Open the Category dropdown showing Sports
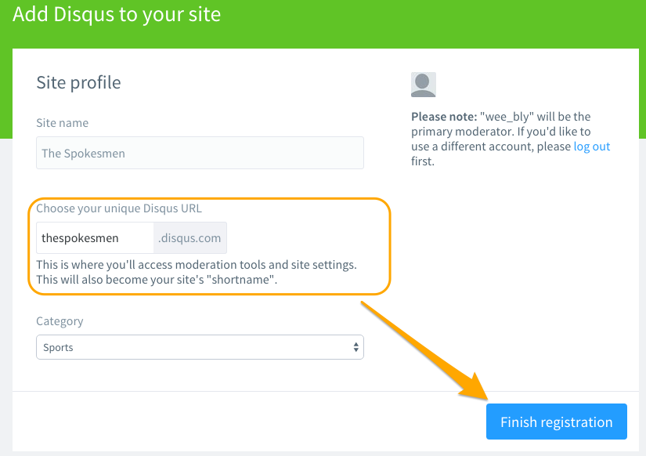This screenshot has width=646, height=456. coord(200,347)
